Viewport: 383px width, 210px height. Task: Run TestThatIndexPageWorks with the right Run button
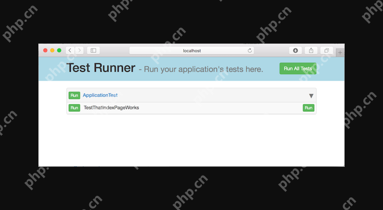click(x=309, y=107)
